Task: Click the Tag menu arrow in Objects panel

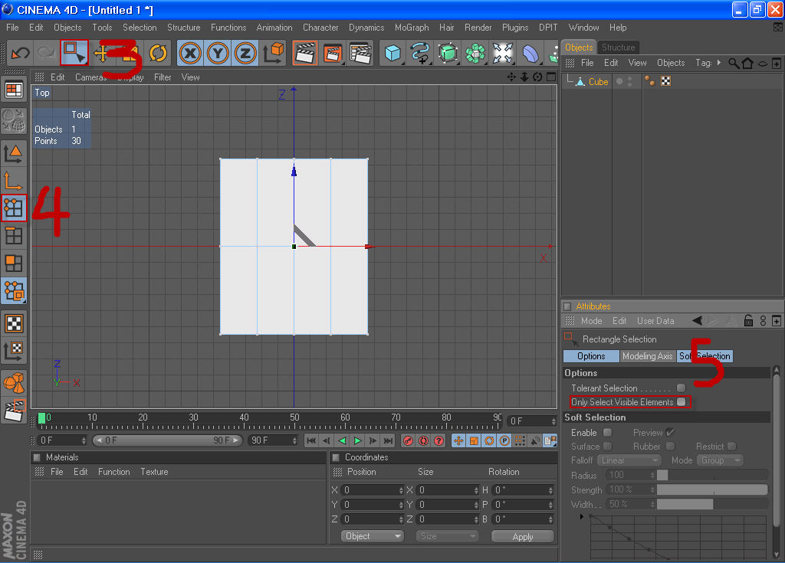Action: pyautogui.click(x=719, y=63)
